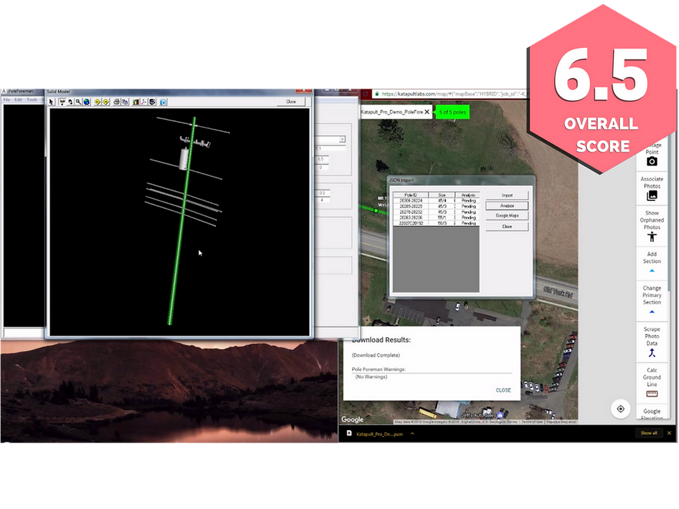This screenshot has width=679, height=509.
Task: Copy the solid model image to clipboard
Action: point(125,102)
